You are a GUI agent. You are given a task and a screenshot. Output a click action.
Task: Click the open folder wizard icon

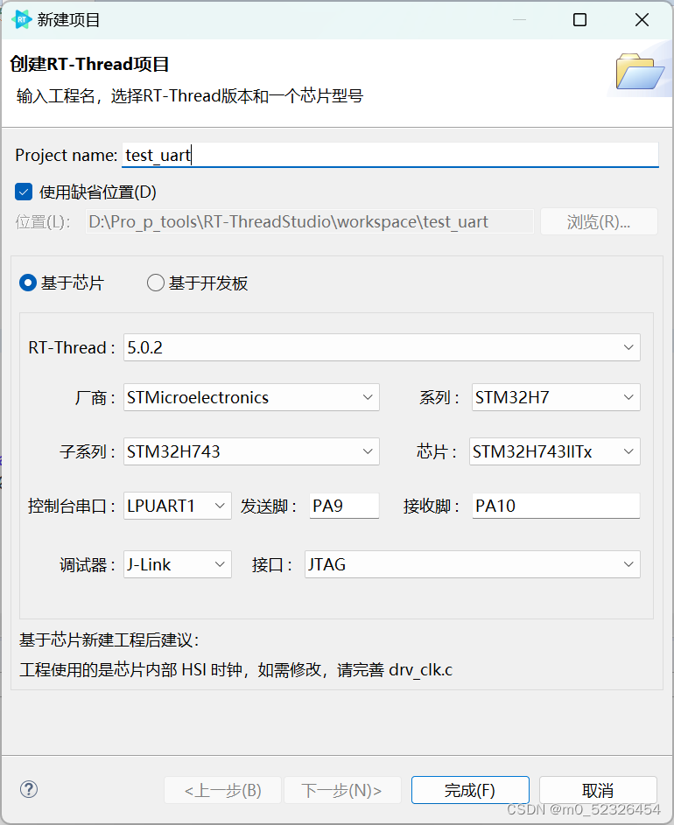click(x=639, y=71)
